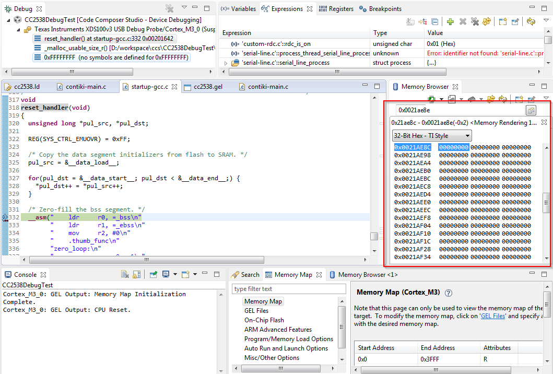This screenshot has height=374, width=553.
Task: Select reset_handler() stack frame
Action: coord(105,39)
